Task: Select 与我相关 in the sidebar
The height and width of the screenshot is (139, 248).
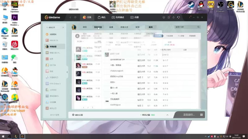Action: point(55,34)
